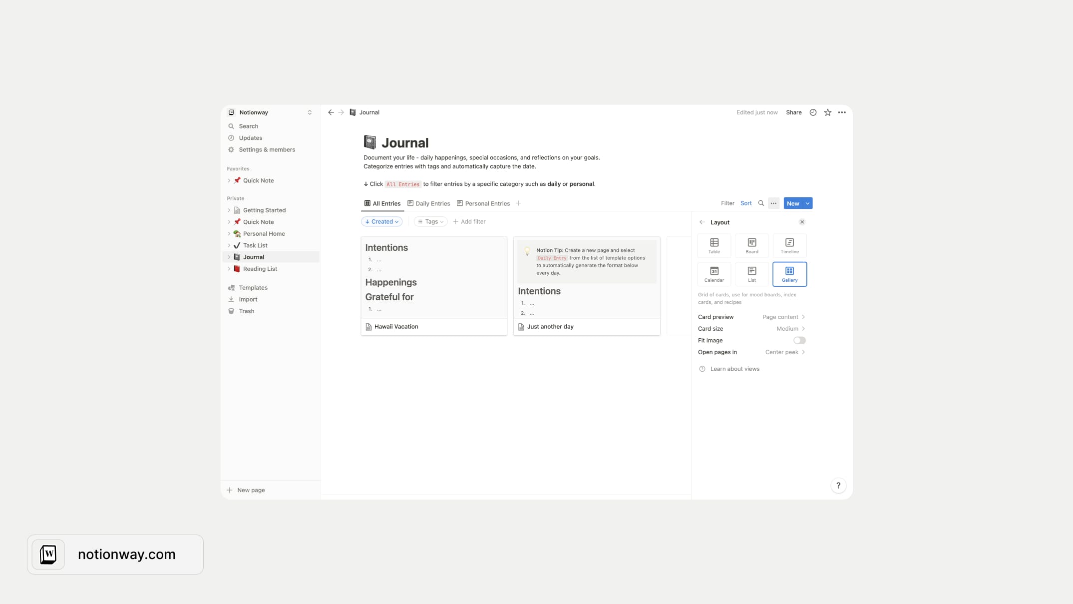
Task: Open the Created sort dropdown
Action: click(381, 222)
